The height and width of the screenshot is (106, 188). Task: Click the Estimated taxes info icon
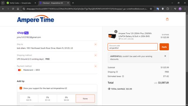[123, 76]
